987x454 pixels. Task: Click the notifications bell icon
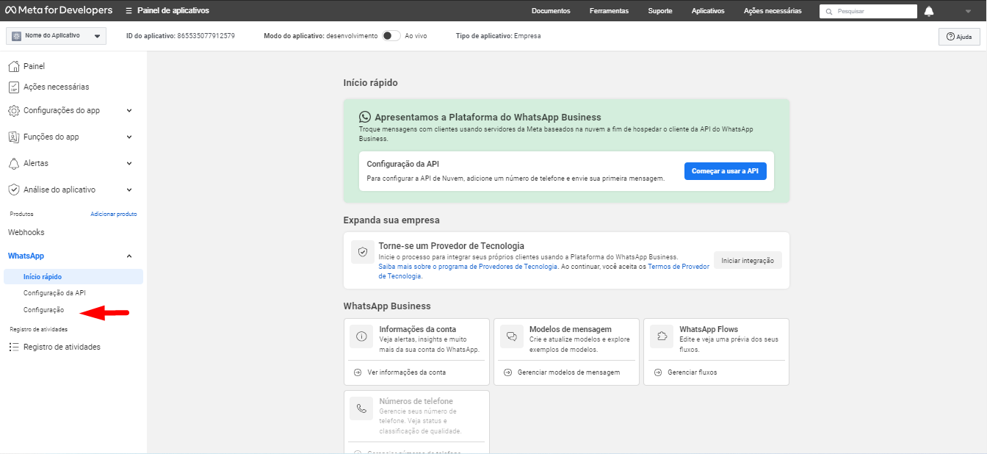(929, 11)
